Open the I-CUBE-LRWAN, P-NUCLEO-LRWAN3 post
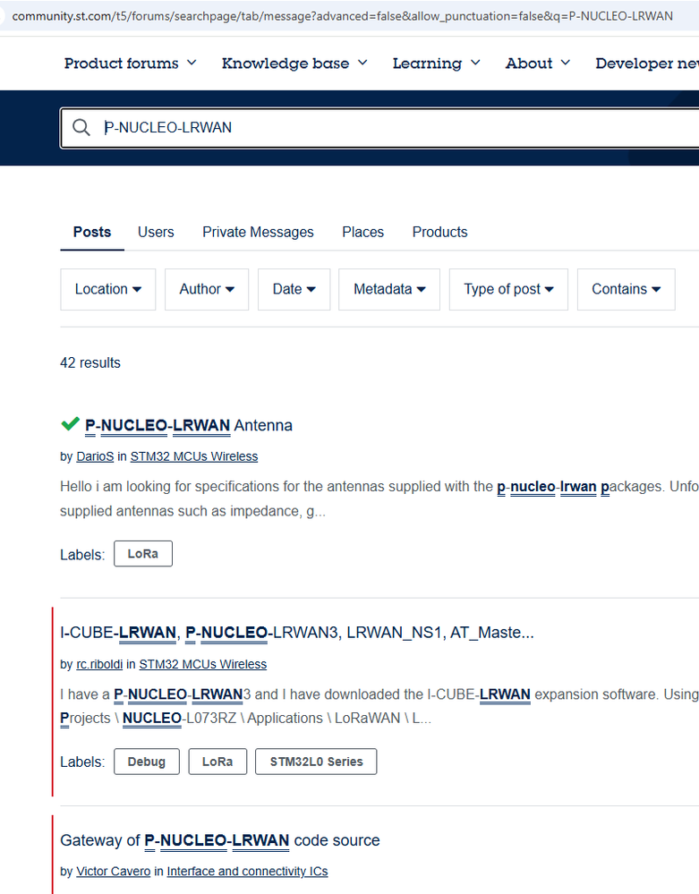 297,633
